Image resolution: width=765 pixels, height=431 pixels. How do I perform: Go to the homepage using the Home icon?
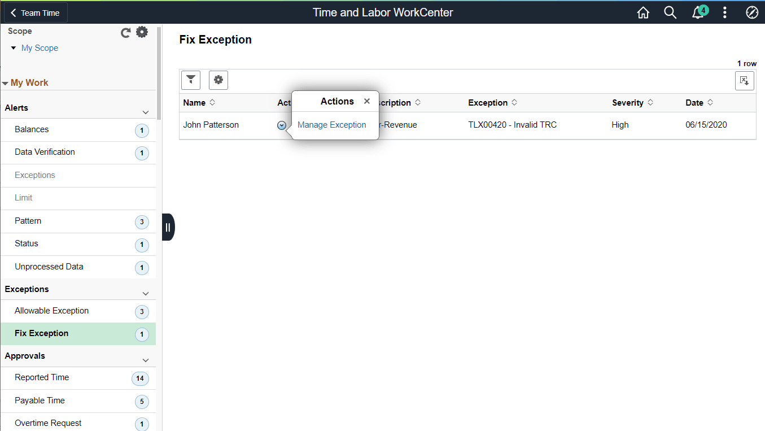[643, 12]
